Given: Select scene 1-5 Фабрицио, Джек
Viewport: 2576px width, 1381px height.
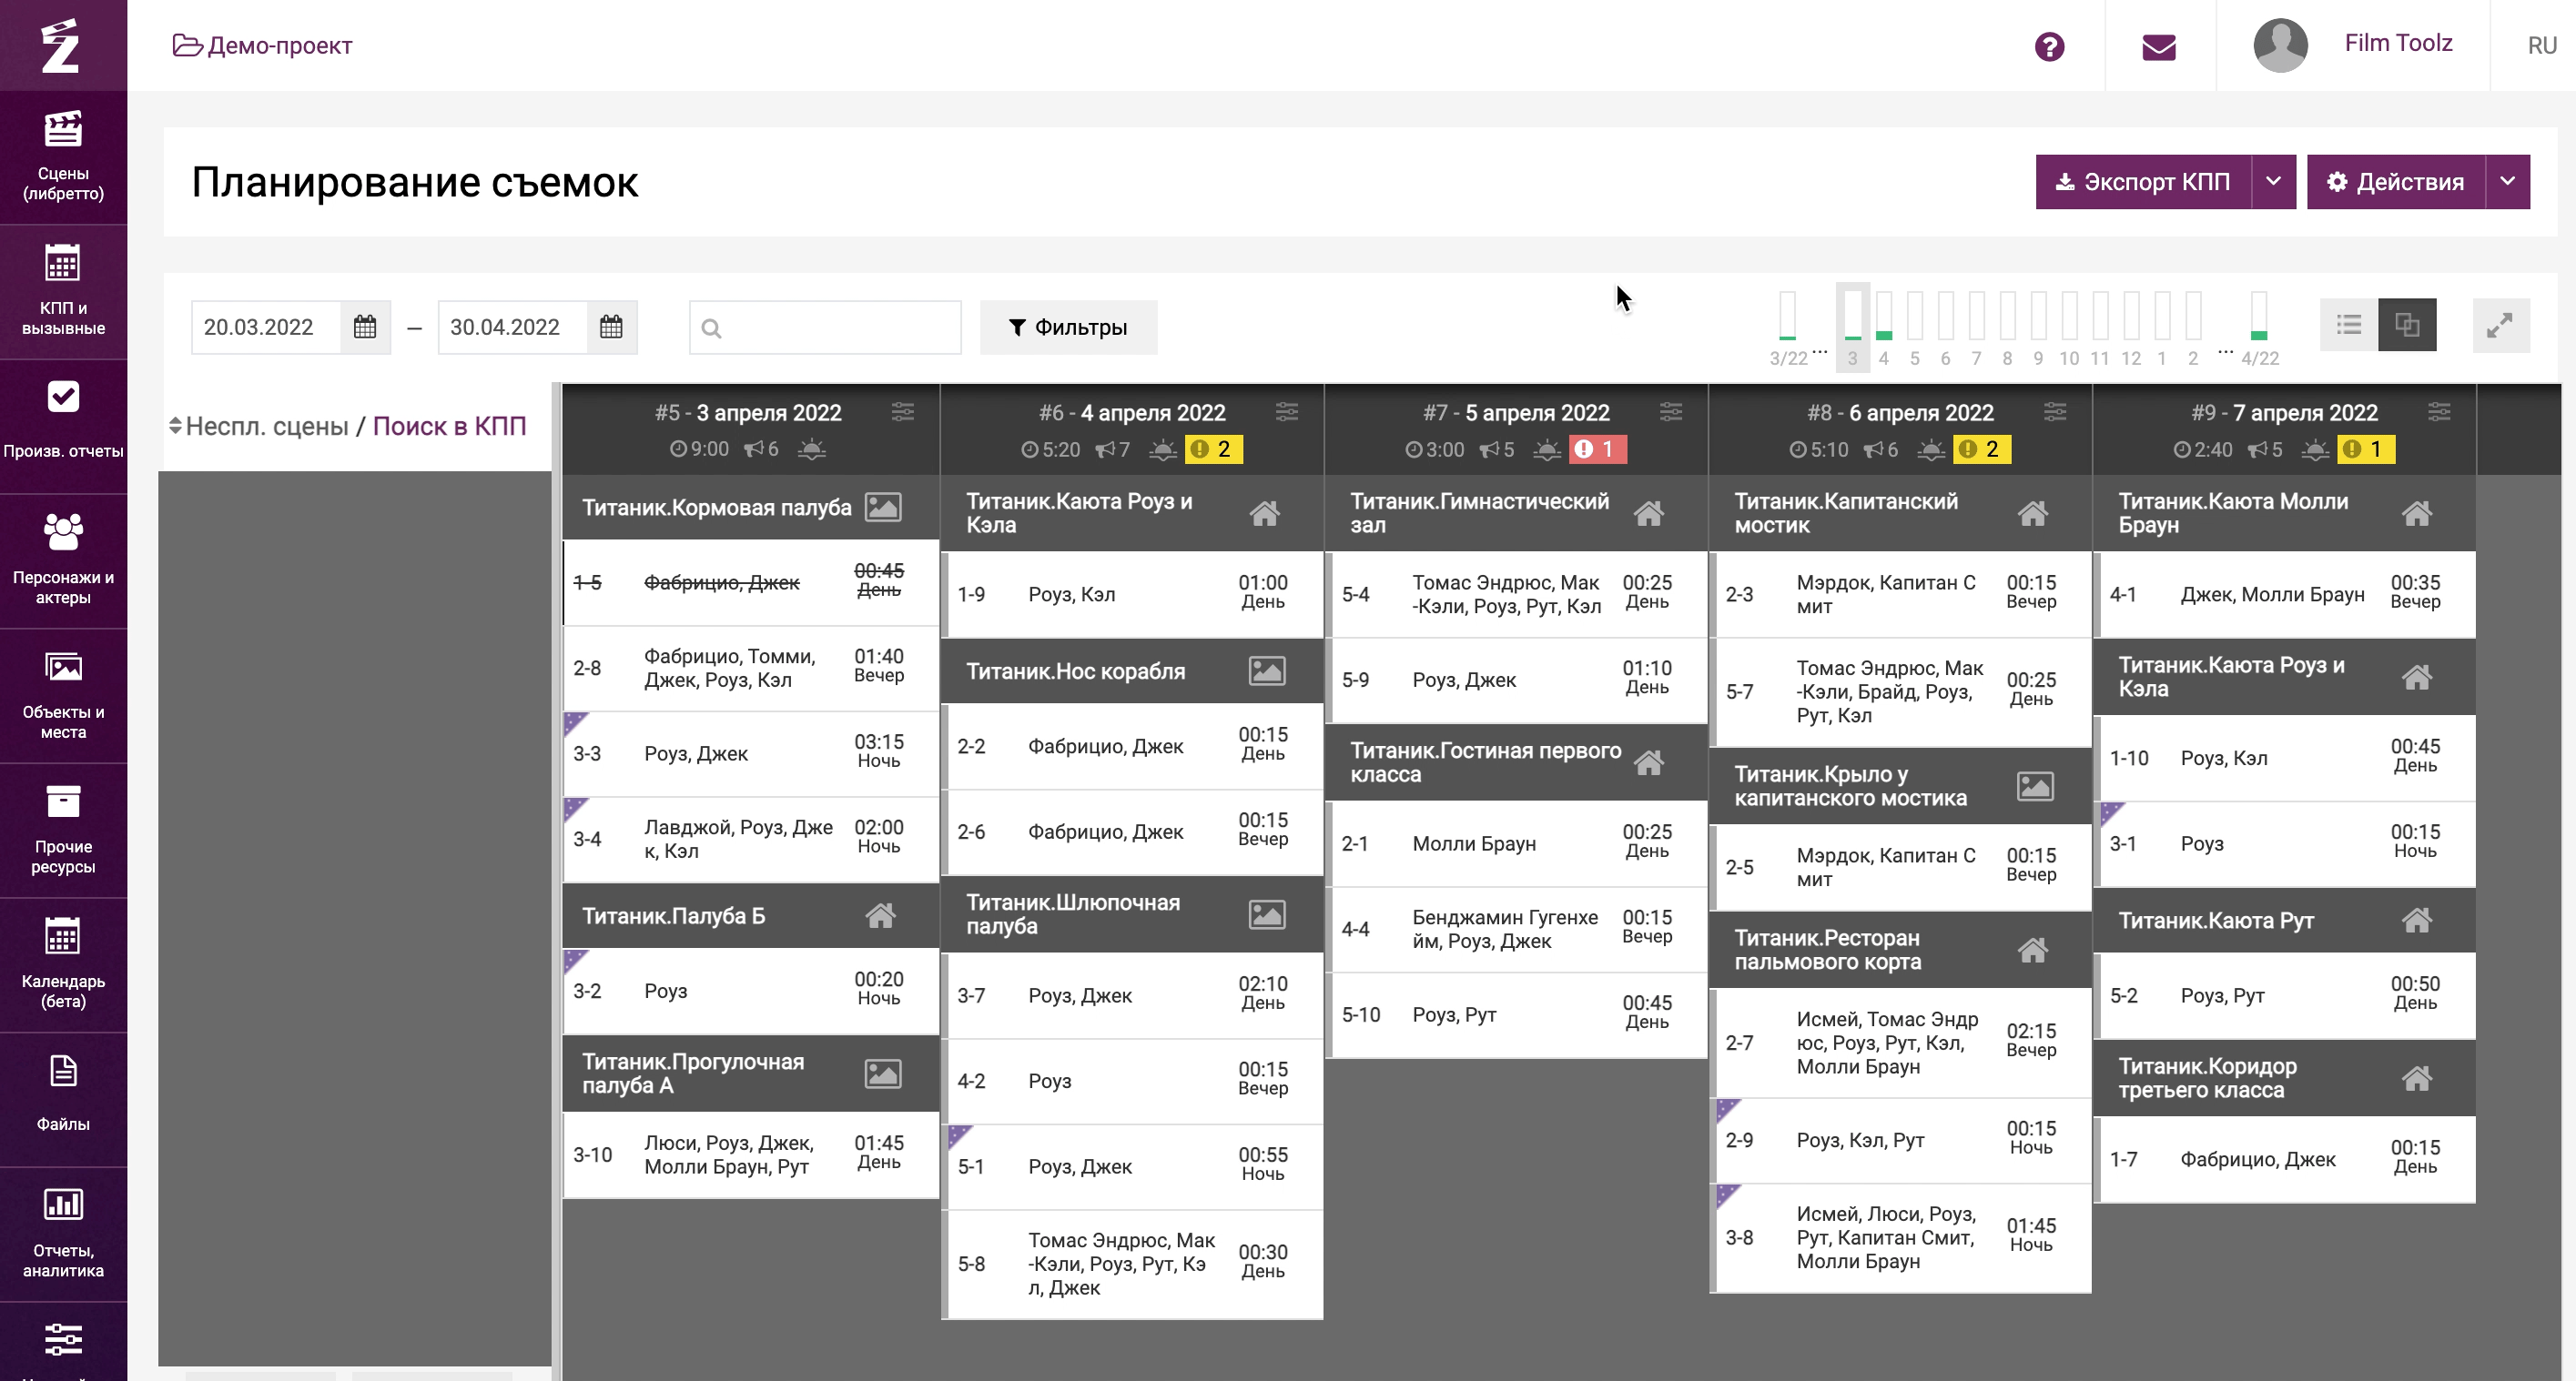Looking at the screenshot, I should [x=750, y=582].
